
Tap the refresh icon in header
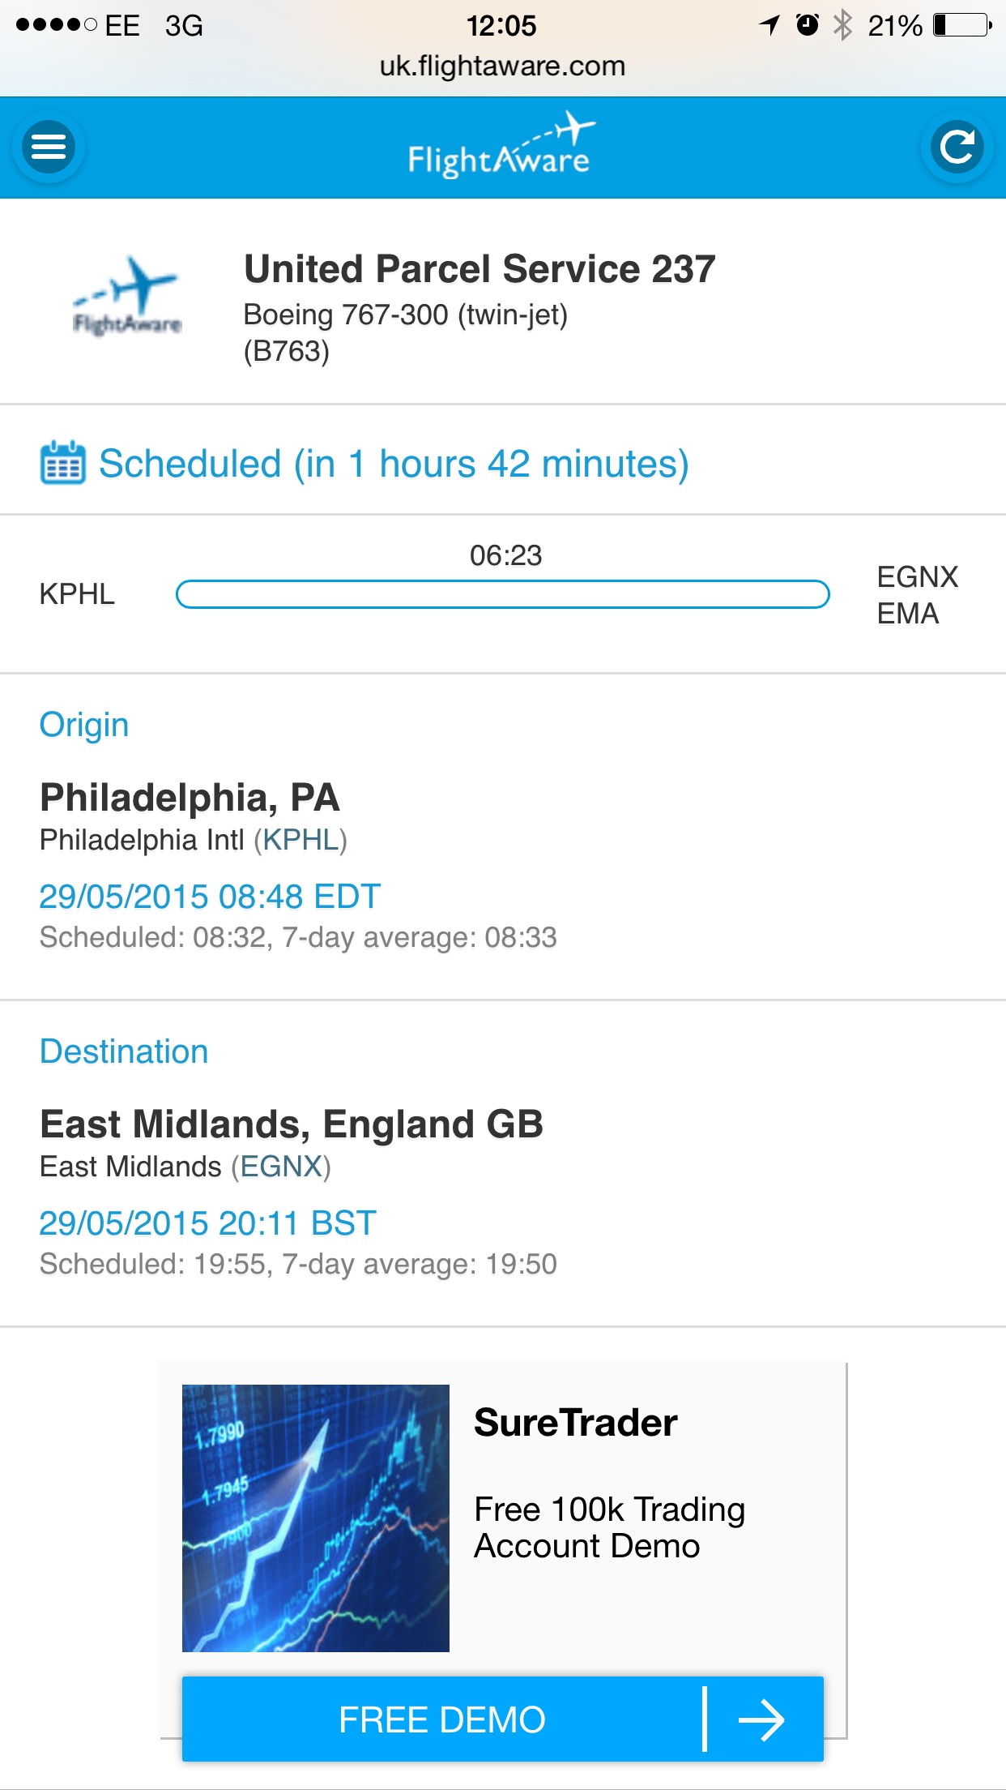(957, 147)
